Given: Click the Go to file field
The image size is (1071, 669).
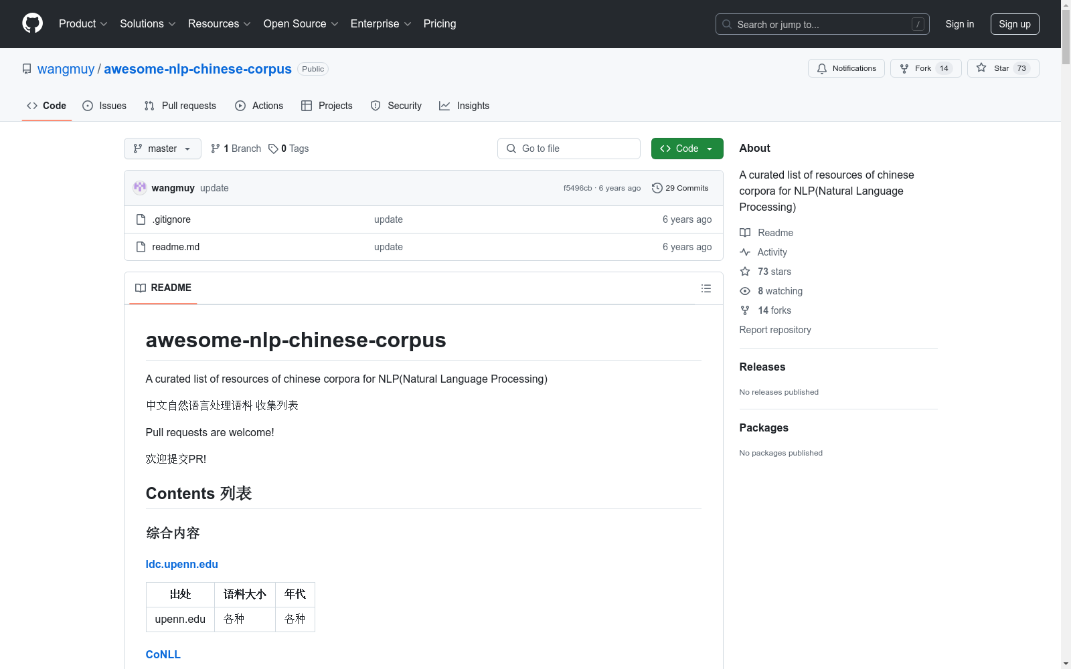Looking at the screenshot, I should [569, 149].
